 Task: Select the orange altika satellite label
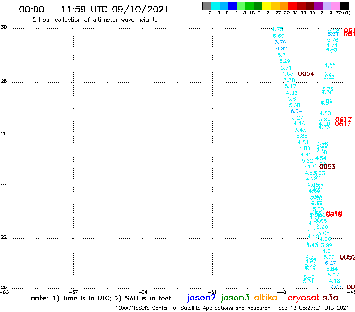point(266,298)
